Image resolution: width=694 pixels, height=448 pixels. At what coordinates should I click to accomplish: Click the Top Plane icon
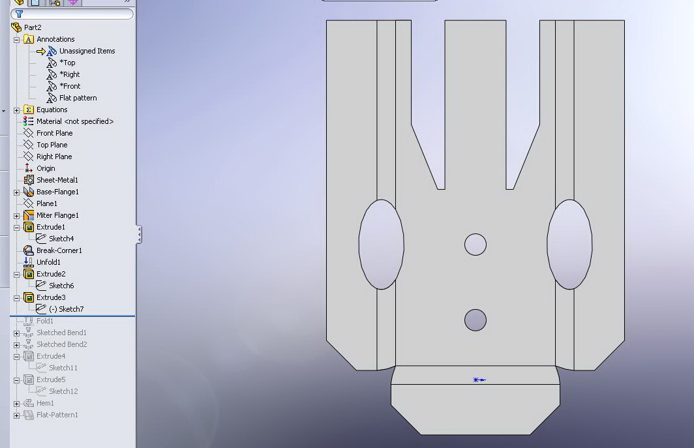pyautogui.click(x=28, y=145)
